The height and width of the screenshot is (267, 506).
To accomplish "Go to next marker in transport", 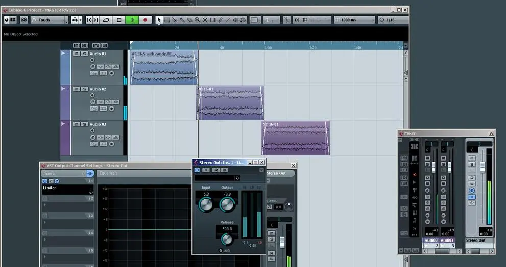I will point(96,20).
